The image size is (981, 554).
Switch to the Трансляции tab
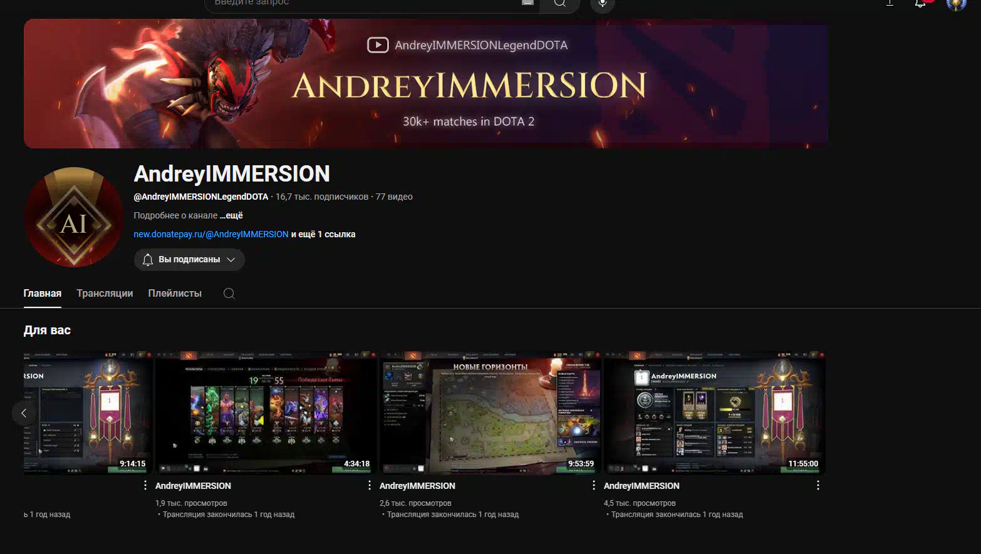[105, 294]
